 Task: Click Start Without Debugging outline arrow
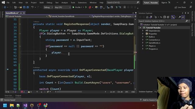[86, 7]
